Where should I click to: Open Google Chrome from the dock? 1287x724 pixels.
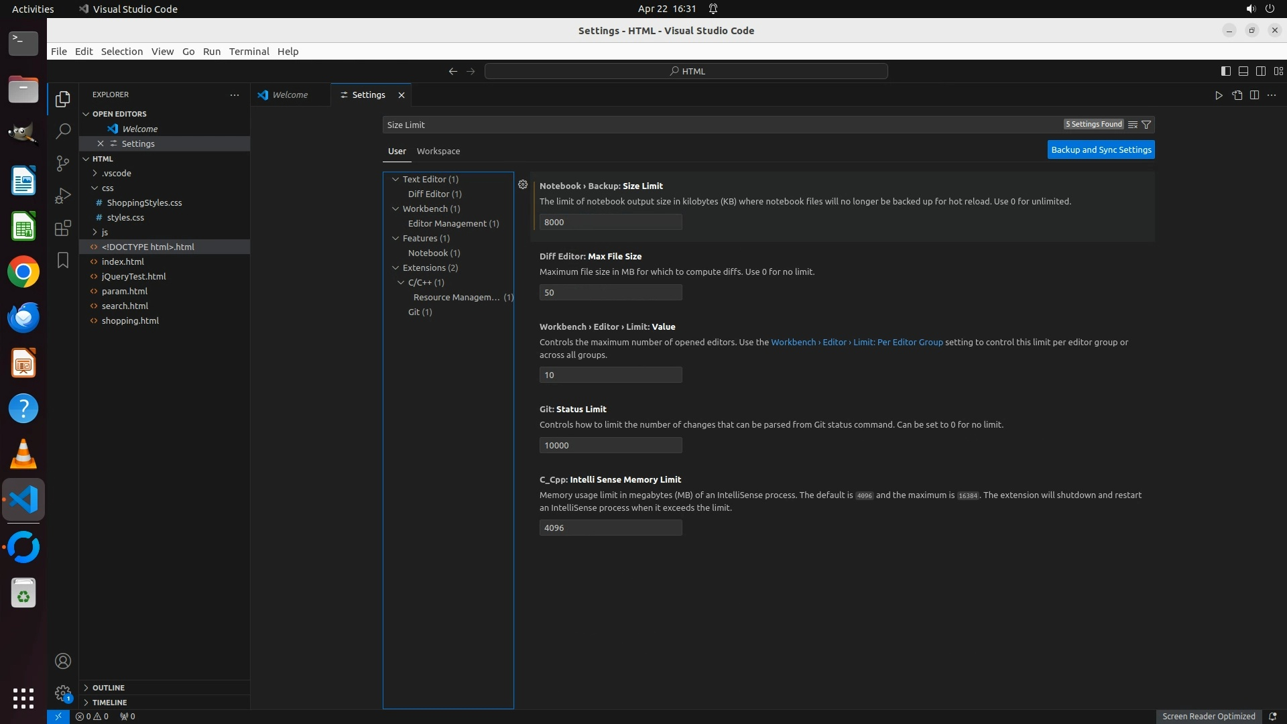(x=23, y=272)
